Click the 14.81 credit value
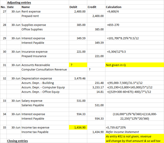Screen dimensions: 164x143 (x=100, y=92)
